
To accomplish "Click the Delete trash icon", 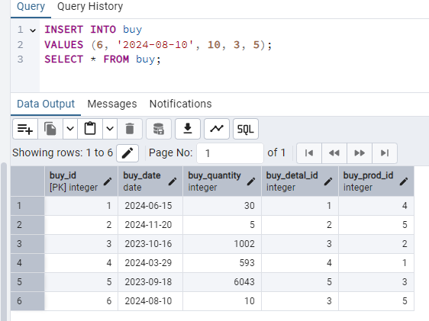I will (x=130, y=129).
